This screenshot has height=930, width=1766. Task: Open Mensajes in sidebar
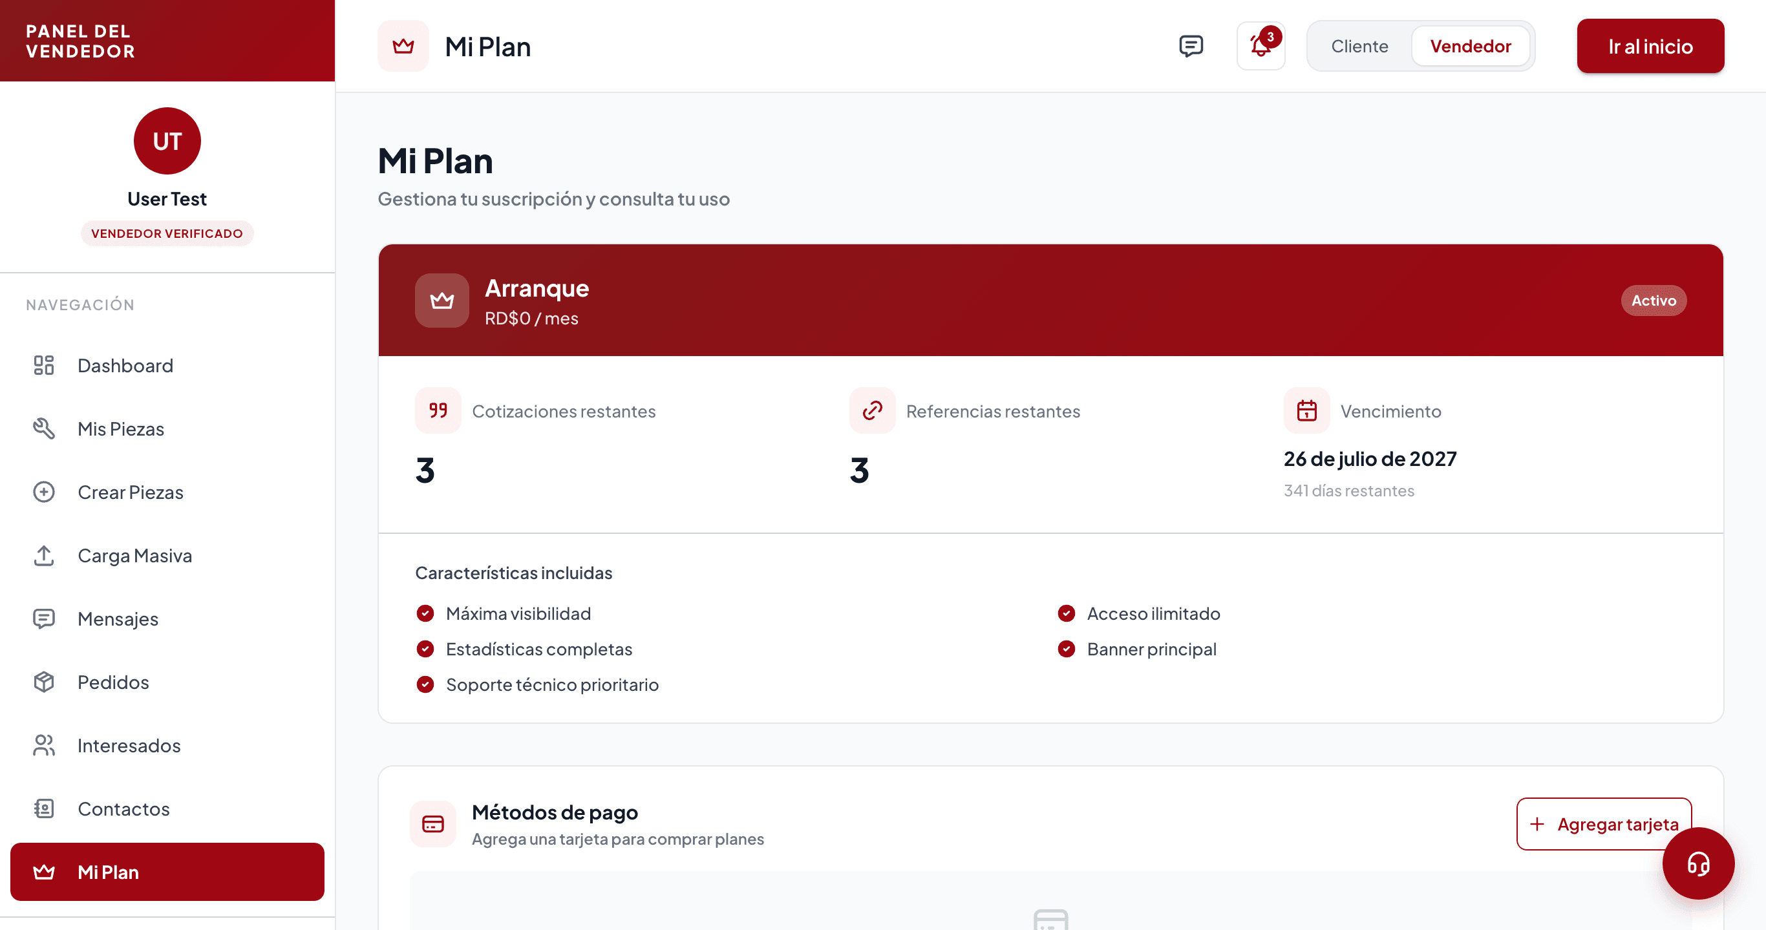[x=167, y=619]
